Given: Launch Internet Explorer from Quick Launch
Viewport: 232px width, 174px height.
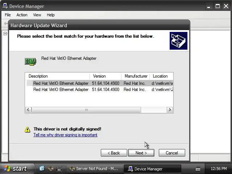Looking at the screenshot, I should pos(42,168).
